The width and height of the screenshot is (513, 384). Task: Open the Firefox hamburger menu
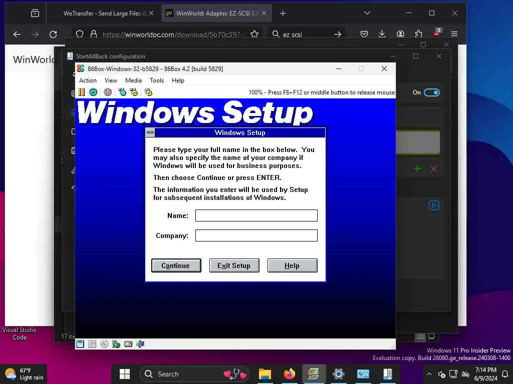454,34
